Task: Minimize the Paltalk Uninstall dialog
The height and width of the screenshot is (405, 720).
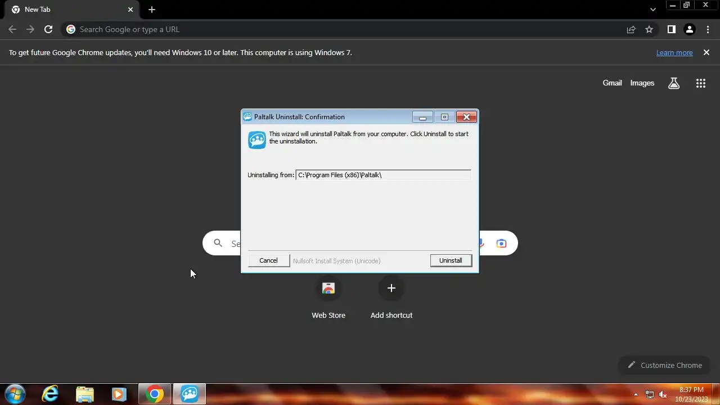Action: pyautogui.click(x=422, y=117)
